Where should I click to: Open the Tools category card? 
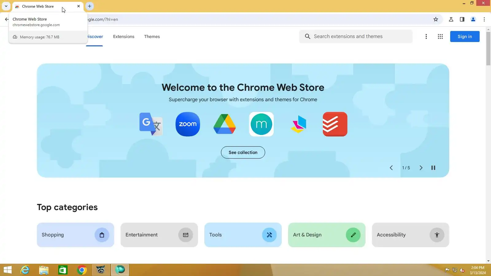243,235
